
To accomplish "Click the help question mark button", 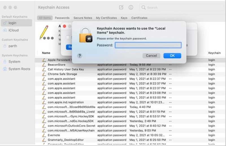I will pos(79,56).
